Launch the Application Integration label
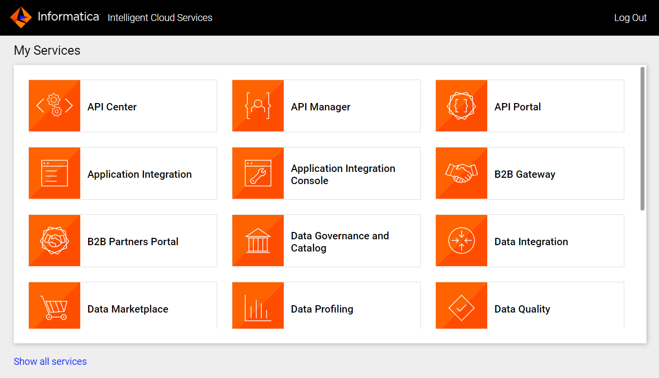 139,174
